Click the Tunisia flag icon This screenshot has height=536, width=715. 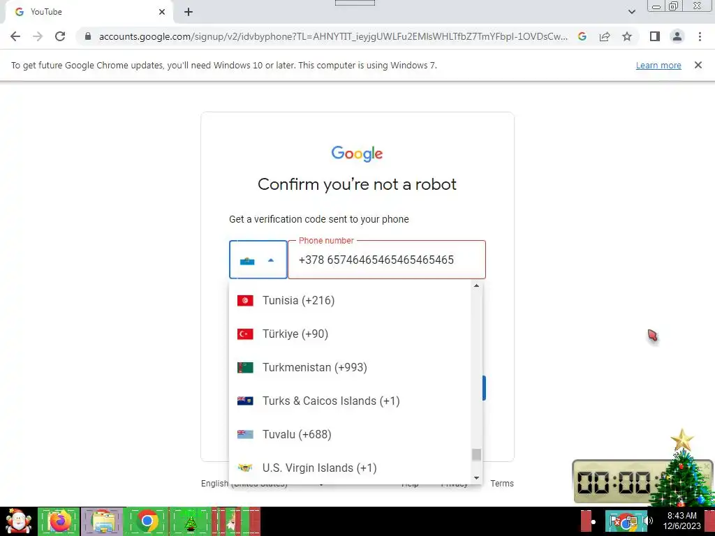click(x=245, y=301)
